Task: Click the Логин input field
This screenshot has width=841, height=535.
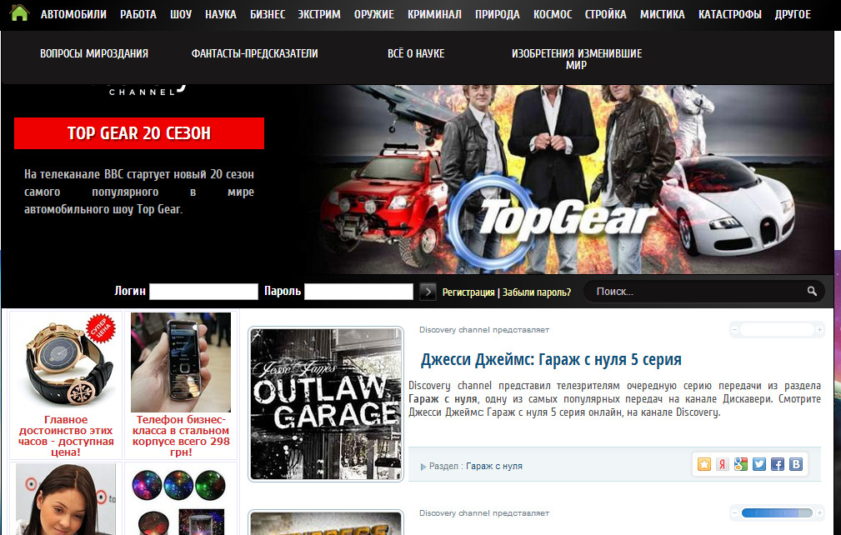Action: pos(203,292)
